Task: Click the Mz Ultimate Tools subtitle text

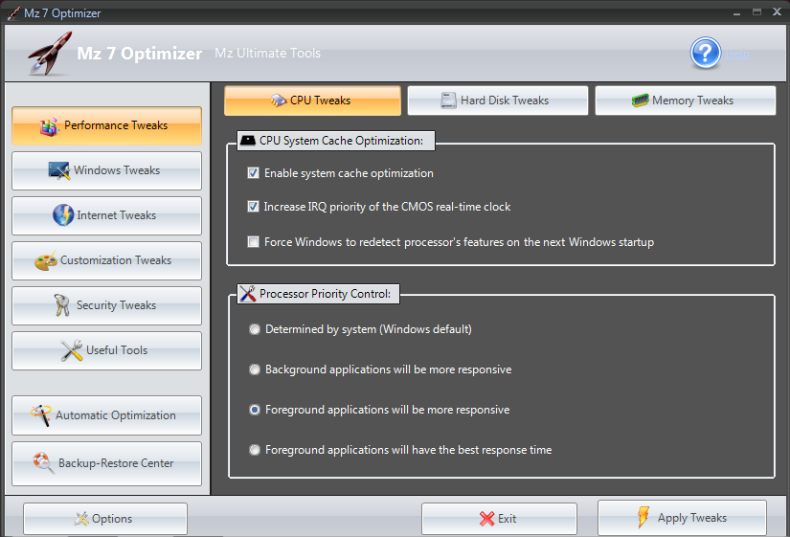Action: click(x=267, y=53)
